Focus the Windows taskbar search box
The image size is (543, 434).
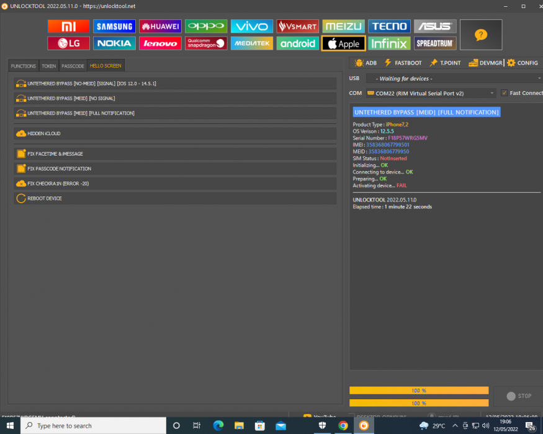coord(93,426)
